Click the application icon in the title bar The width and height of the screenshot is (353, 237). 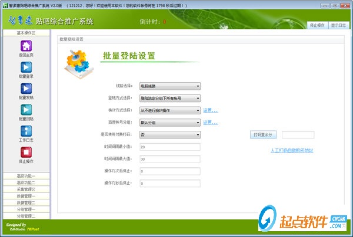pos(5,5)
